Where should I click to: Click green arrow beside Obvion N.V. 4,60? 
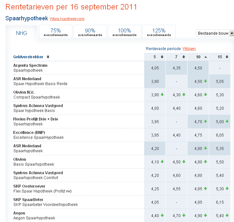[205, 95]
